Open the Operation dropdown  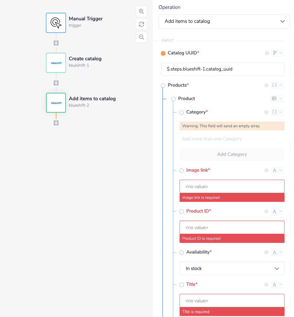[224, 21]
